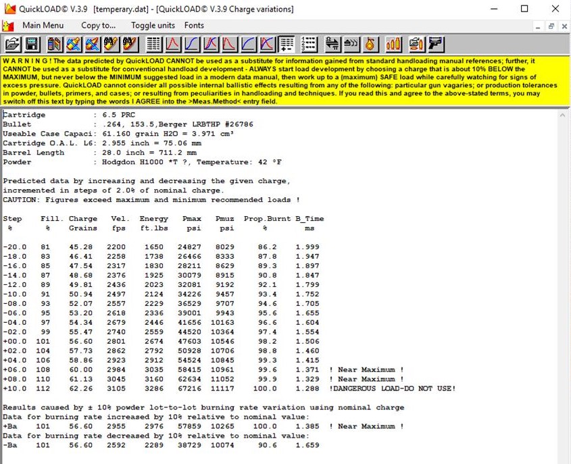Click the opposing arrows conversion icon
Image resolution: width=571 pixels, height=464 pixels.
[332, 45]
